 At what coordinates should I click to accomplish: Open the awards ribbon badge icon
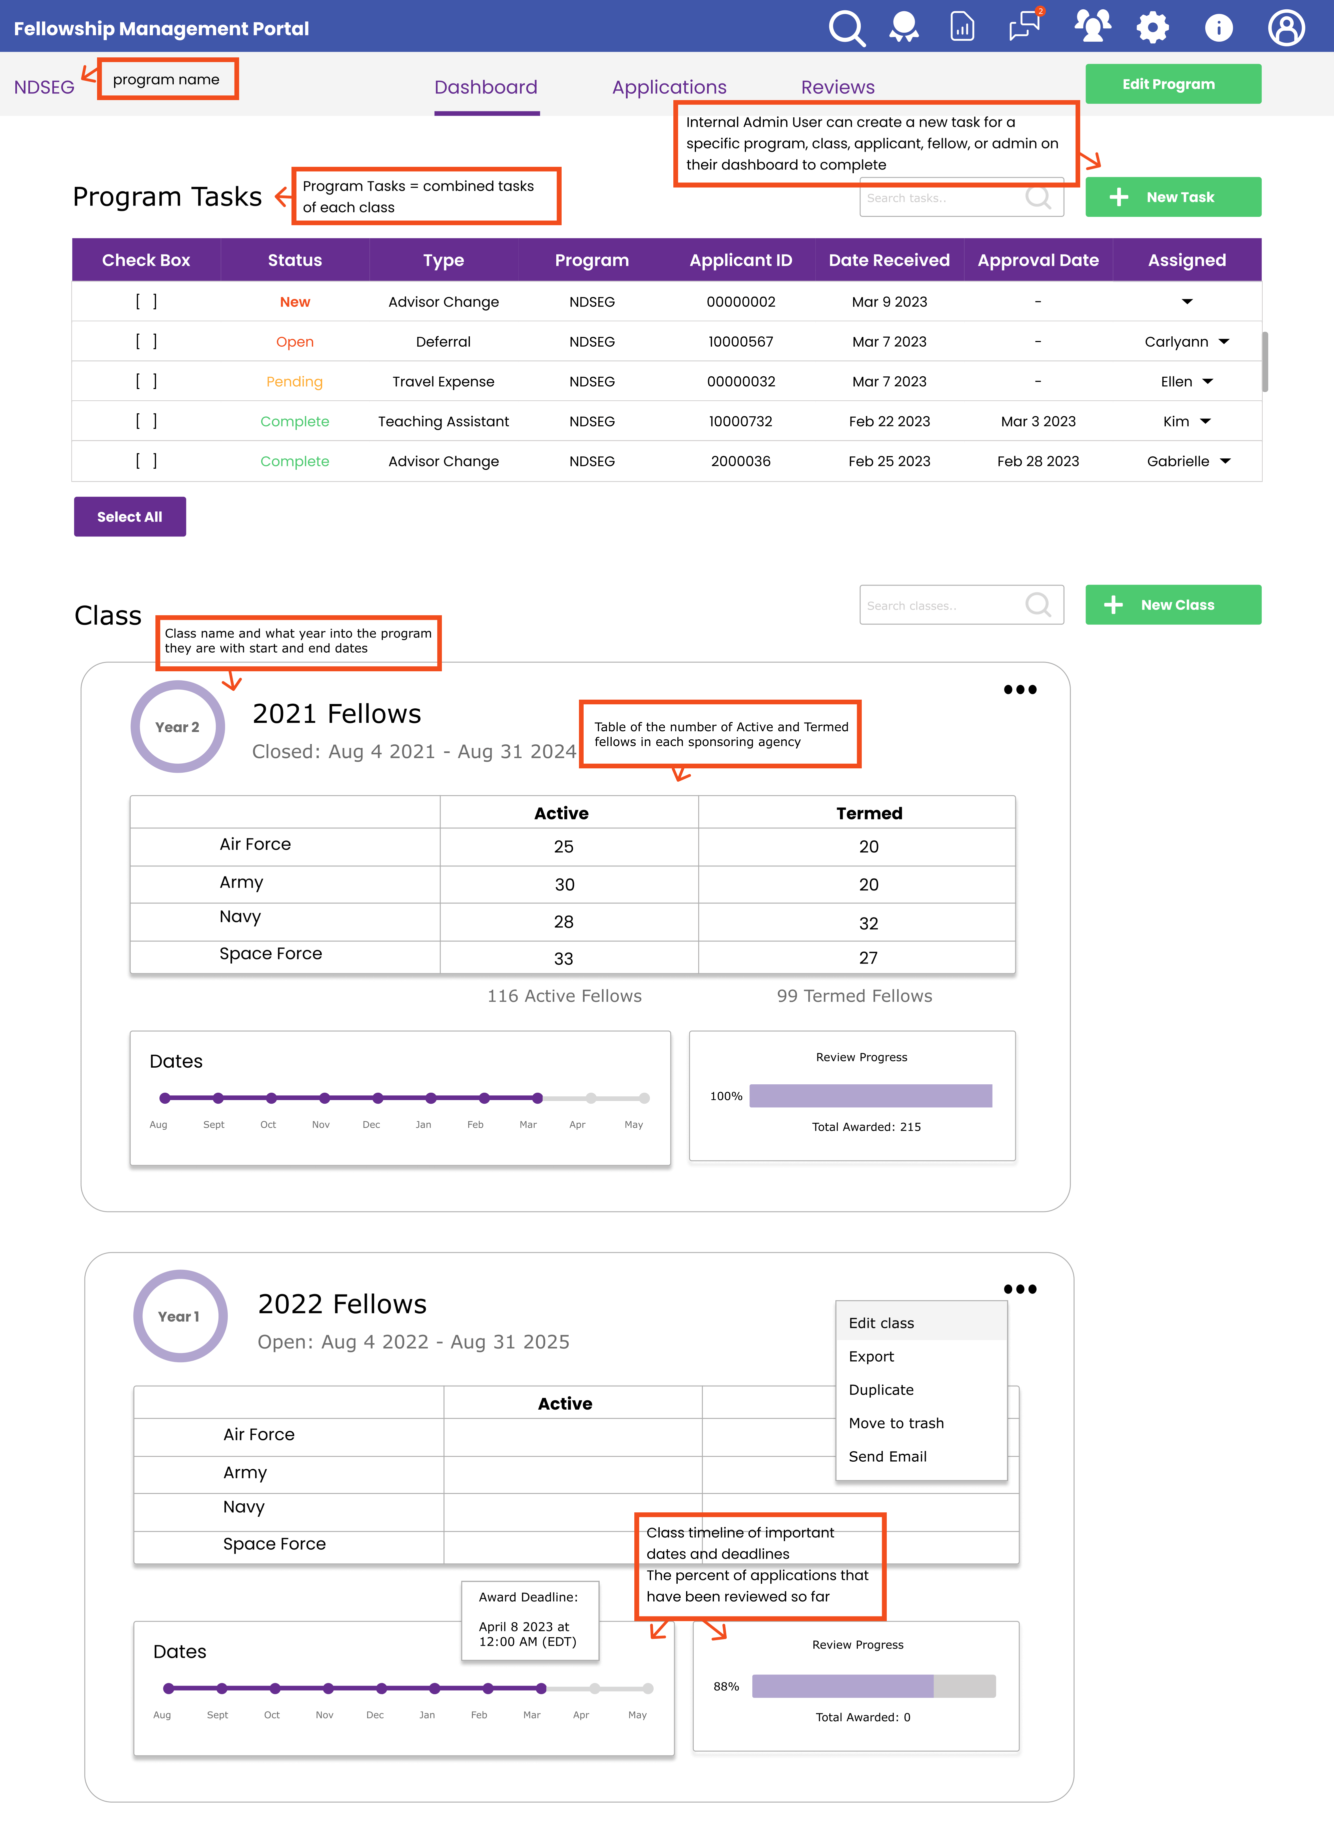pyautogui.click(x=904, y=27)
